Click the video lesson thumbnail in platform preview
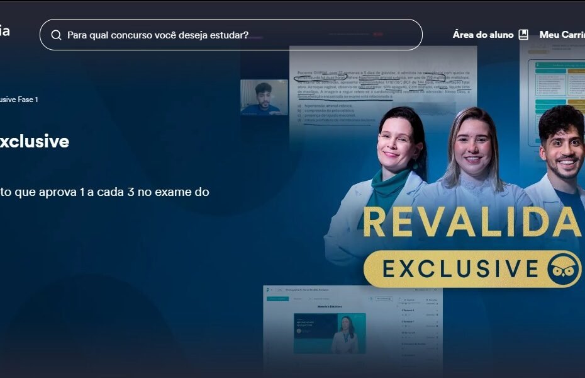The height and width of the screenshot is (378, 585). pos(330,333)
